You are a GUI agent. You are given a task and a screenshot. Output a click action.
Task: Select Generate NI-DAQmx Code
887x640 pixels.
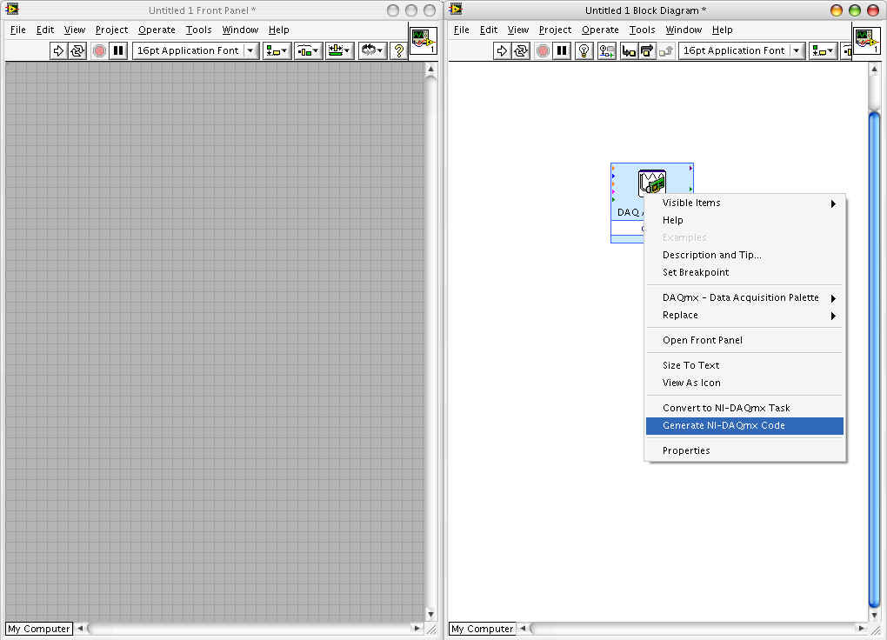point(744,425)
